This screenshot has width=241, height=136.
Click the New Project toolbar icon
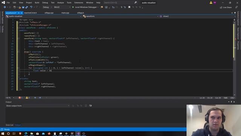tap(15, 7)
